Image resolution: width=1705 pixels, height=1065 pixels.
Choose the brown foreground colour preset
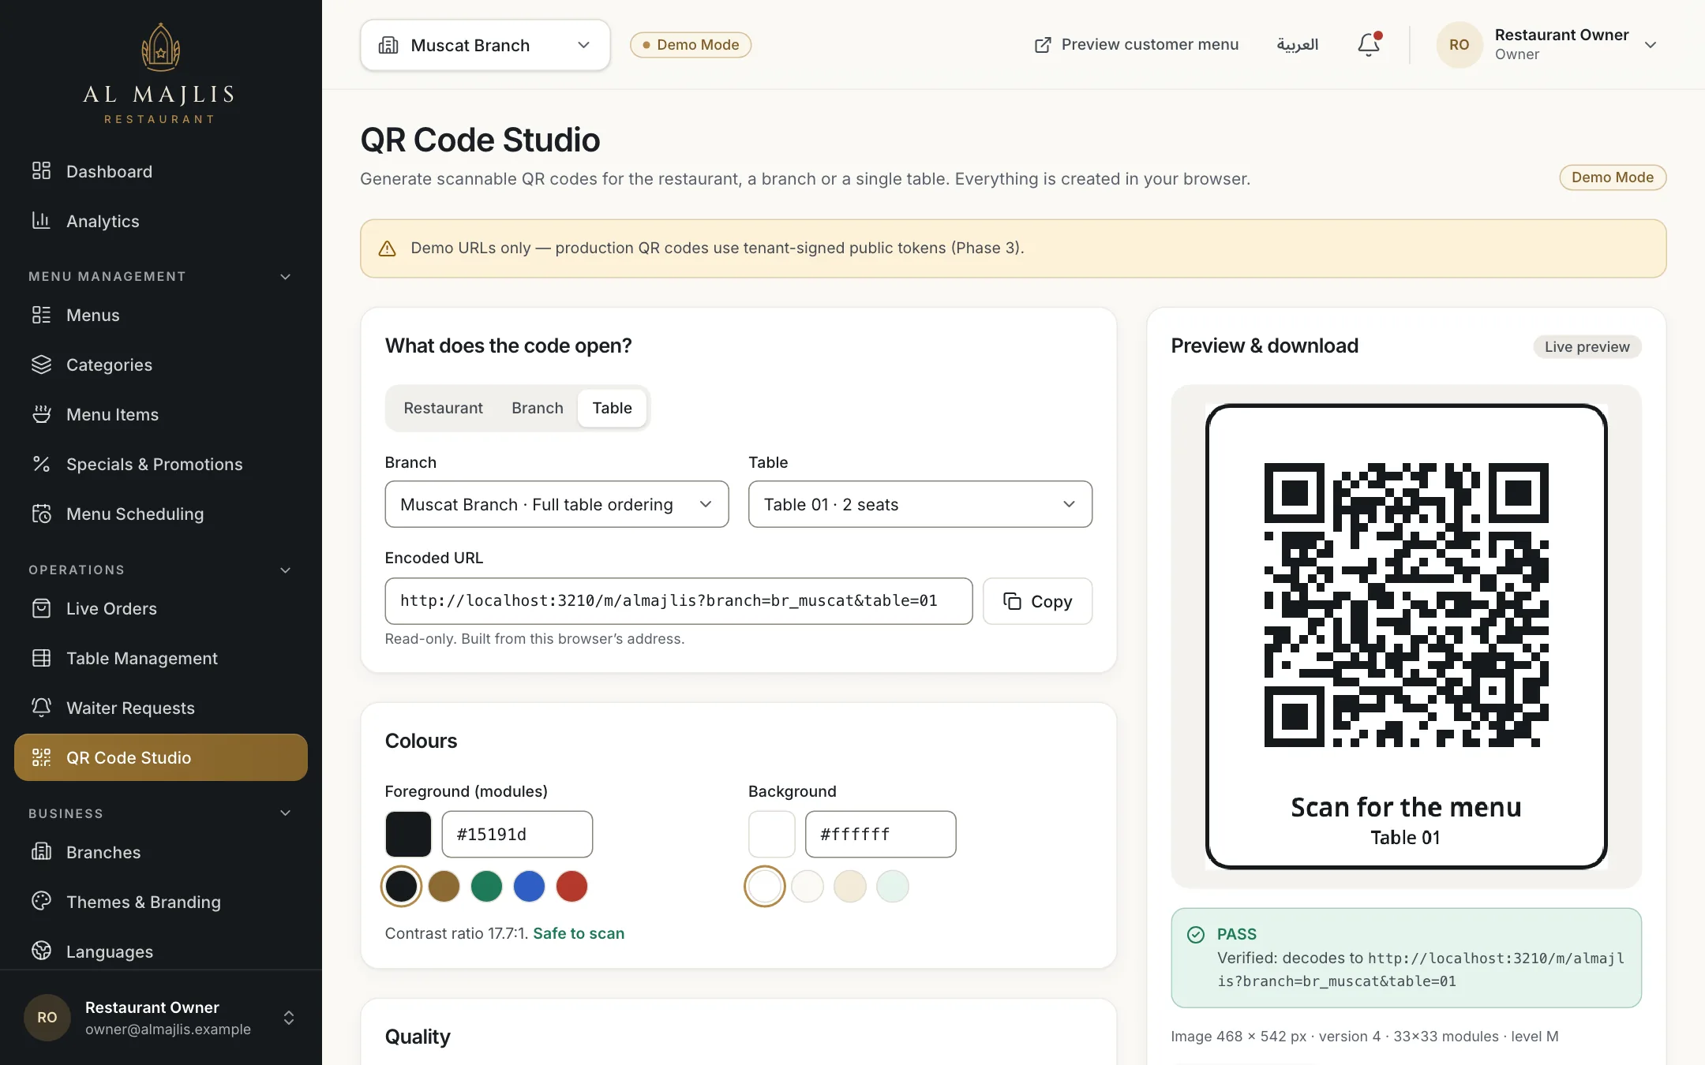pos(444,886)
